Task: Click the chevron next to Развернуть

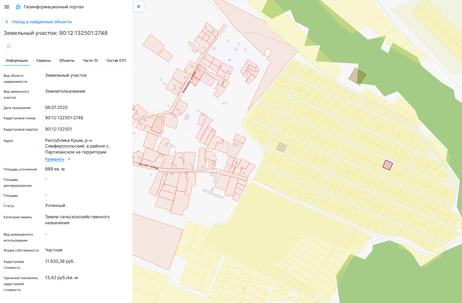Action: pos(69,159)
